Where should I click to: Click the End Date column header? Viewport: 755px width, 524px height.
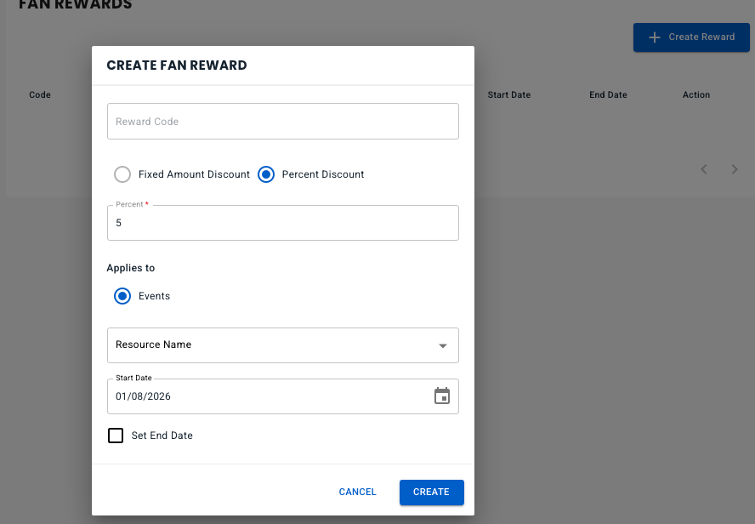coord(608,95)
